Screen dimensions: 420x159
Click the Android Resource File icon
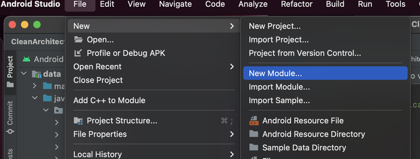click(x=254, y=121)
